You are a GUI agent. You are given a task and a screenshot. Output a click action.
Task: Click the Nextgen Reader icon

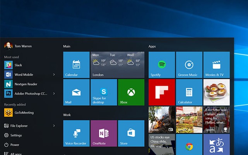(9, 84)
